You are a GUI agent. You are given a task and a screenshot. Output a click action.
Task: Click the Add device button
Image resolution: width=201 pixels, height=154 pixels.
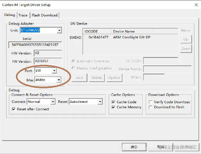[79, 78]
